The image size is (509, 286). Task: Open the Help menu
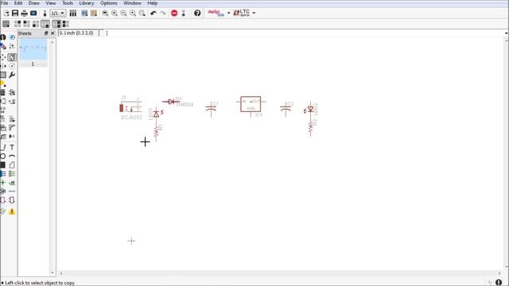tap(152, 3)
